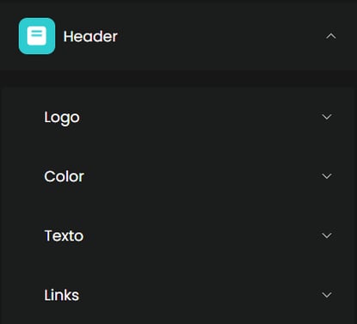Viewport: 357px width, 324px height.
Task: Collapse the Header section with the up chevron
Action: click(331, 36)
